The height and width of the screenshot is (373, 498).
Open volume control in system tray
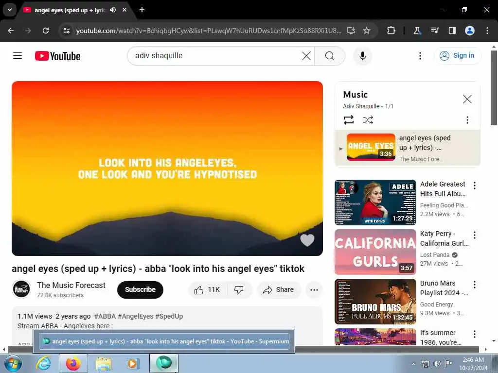(x=437, y=364)
